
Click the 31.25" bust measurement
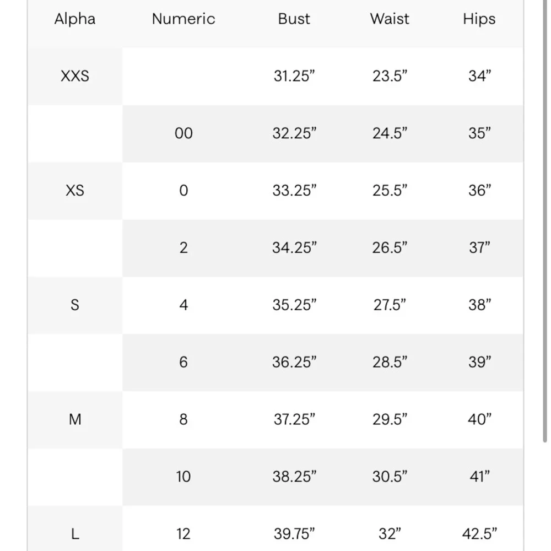tap(294, 76)
